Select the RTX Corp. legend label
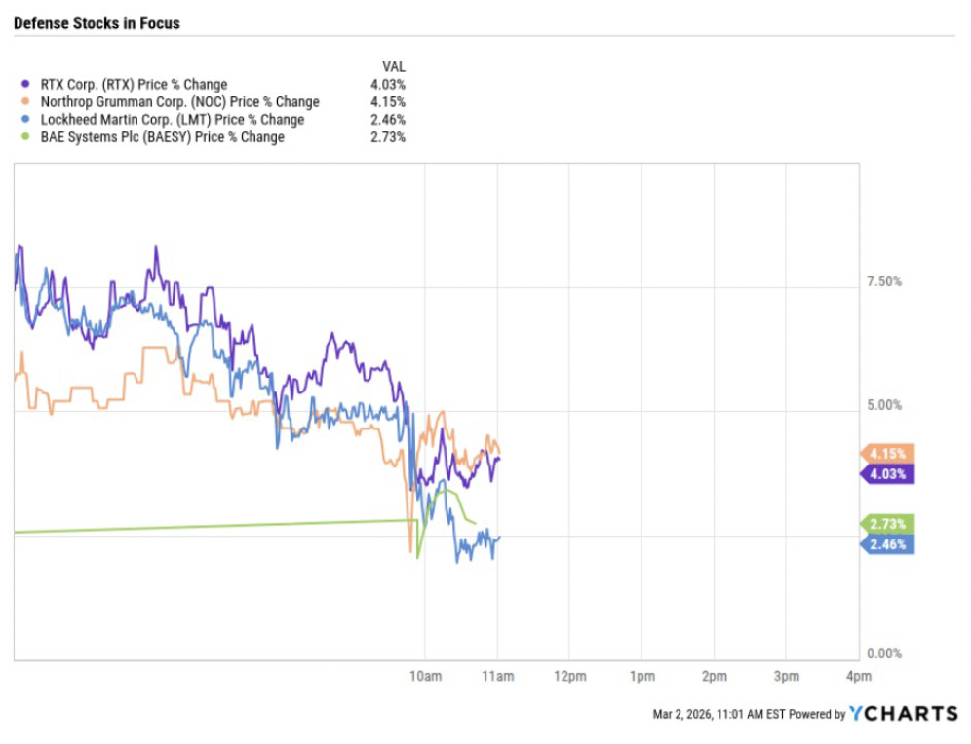This screenshot has width=971, height=744. [x=134, y=85]
